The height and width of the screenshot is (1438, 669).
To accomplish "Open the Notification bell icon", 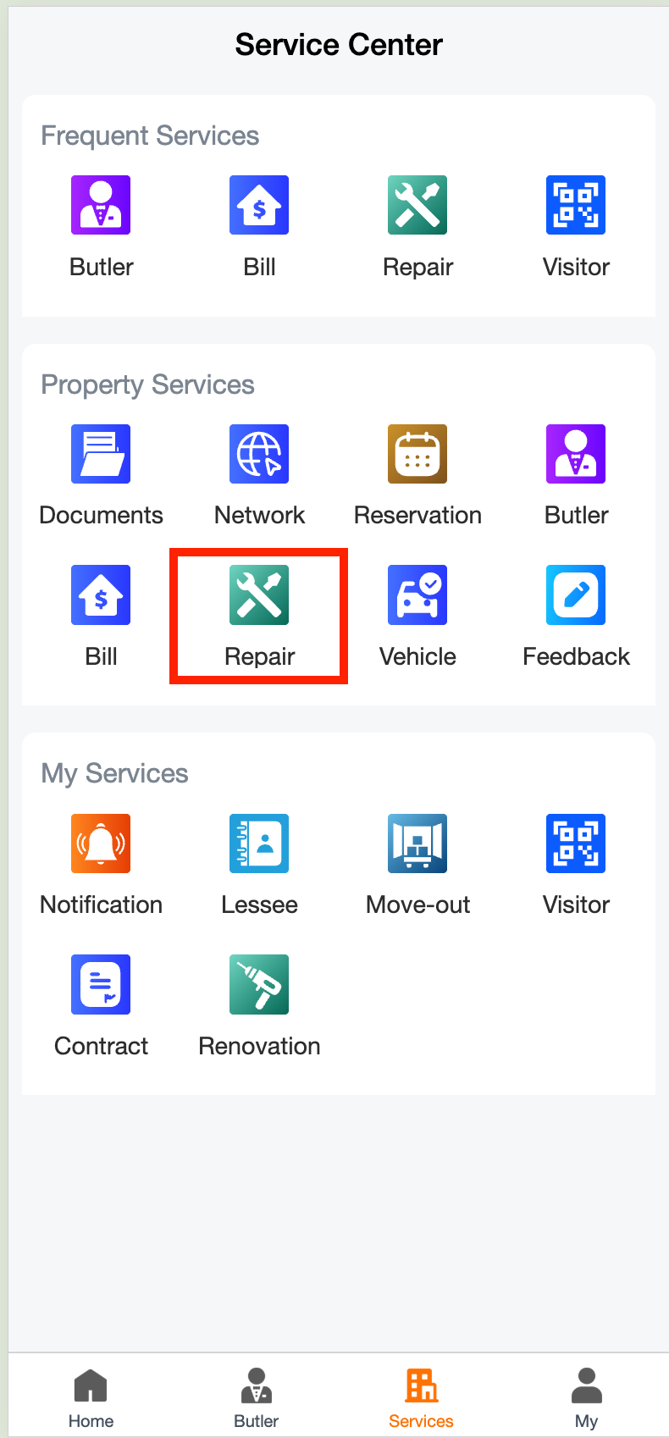I will pos(101,844).
